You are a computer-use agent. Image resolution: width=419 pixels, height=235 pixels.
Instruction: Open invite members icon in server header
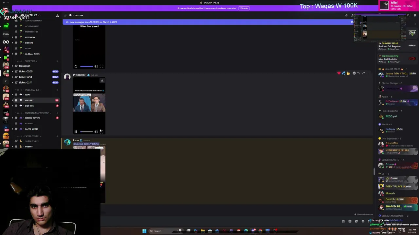click(57, 15)
